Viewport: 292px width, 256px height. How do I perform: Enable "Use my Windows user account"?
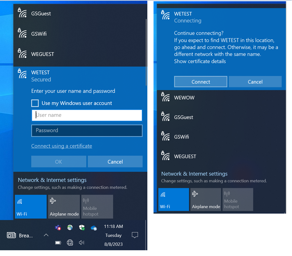pyautogui.click(x=35, y=103)
